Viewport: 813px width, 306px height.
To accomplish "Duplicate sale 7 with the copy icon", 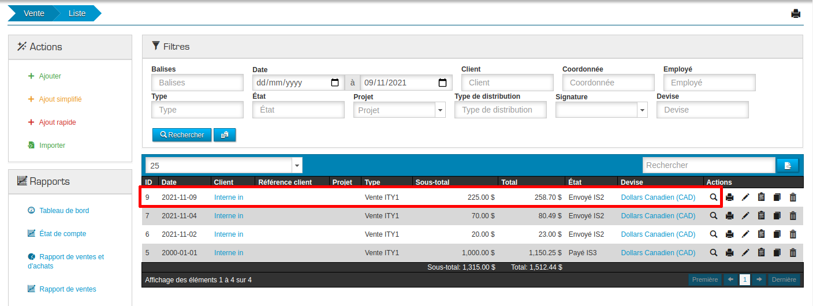I will click(777, 216).
